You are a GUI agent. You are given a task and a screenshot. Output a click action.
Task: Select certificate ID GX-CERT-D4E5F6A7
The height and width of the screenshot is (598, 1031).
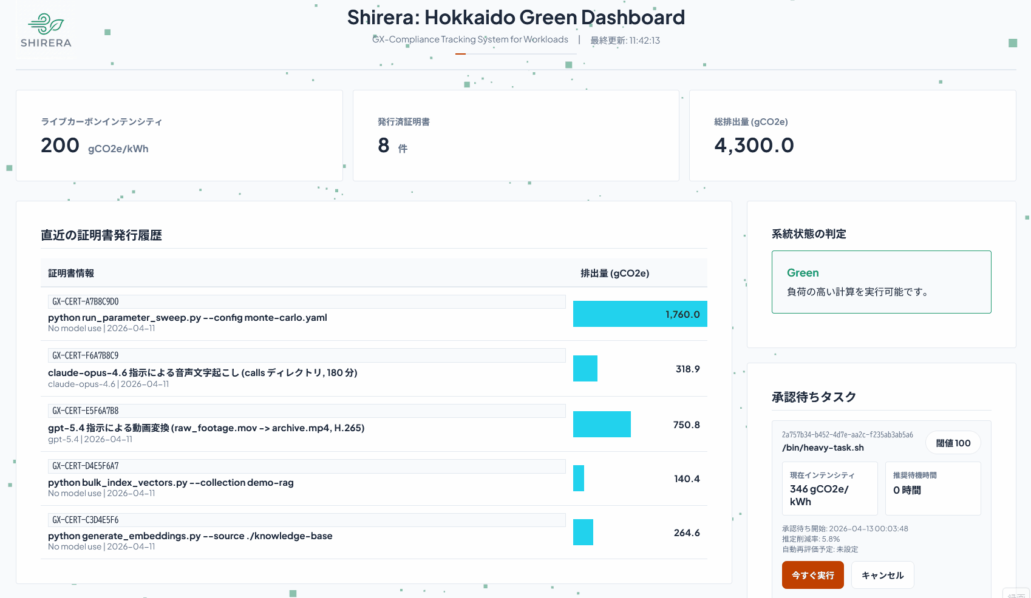(x=307, y=466)
